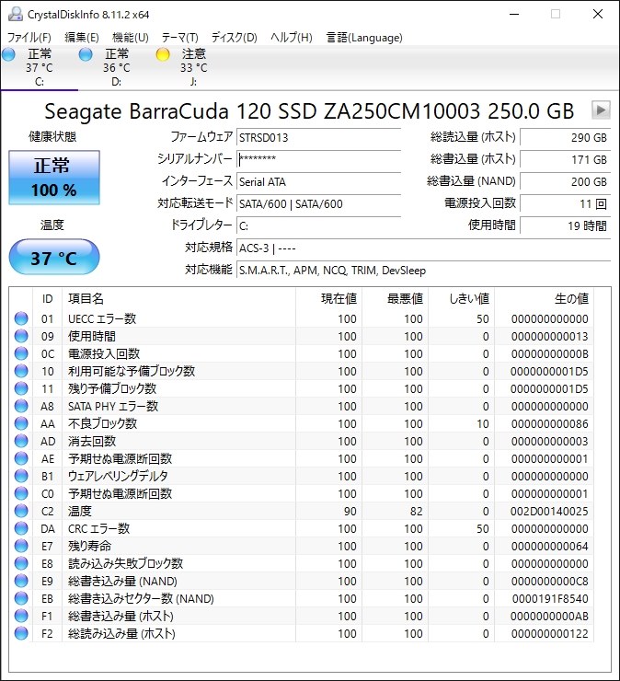620x681 pixels.
Task: Open the ディスク(D) menu
Action: coord(234,38)
